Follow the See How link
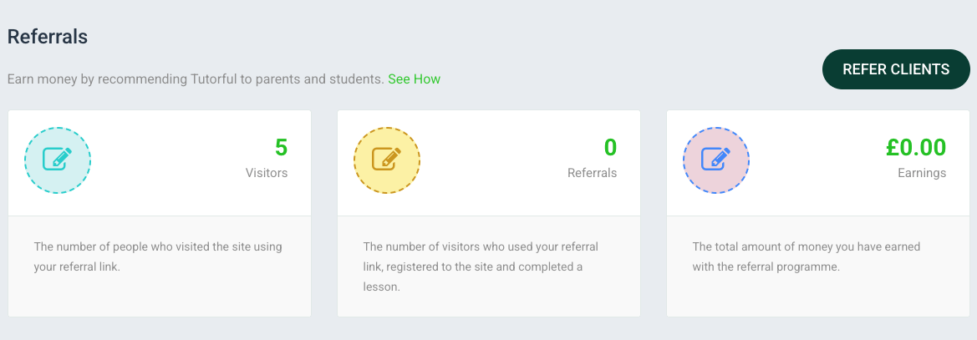 [x=414, y=79]
